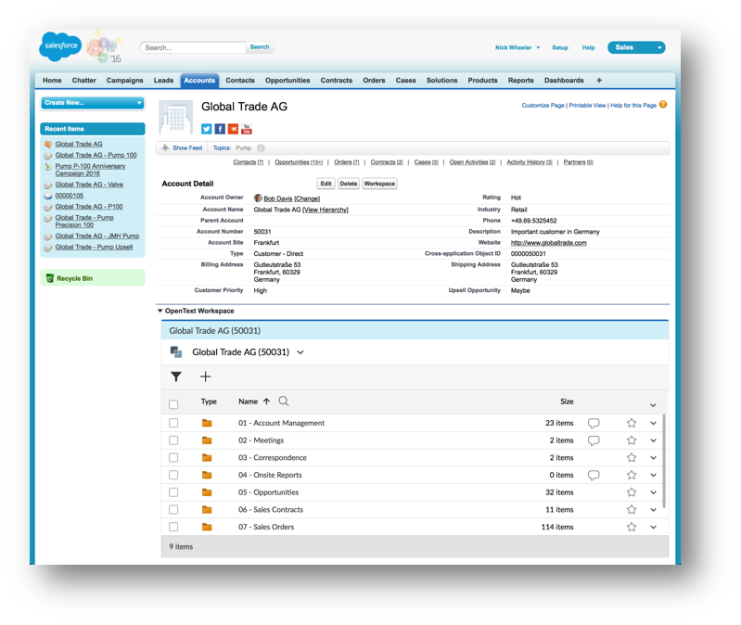Select the 06 - Sales Contracts checkbox
Screen dimensions: 741x625
coord(173,510)
